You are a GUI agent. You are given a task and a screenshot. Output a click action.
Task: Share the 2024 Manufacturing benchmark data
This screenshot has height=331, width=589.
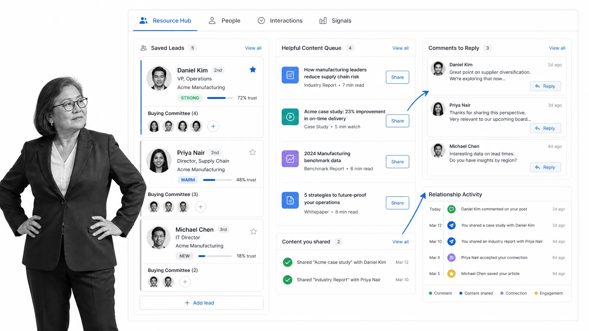coord(397,162)
